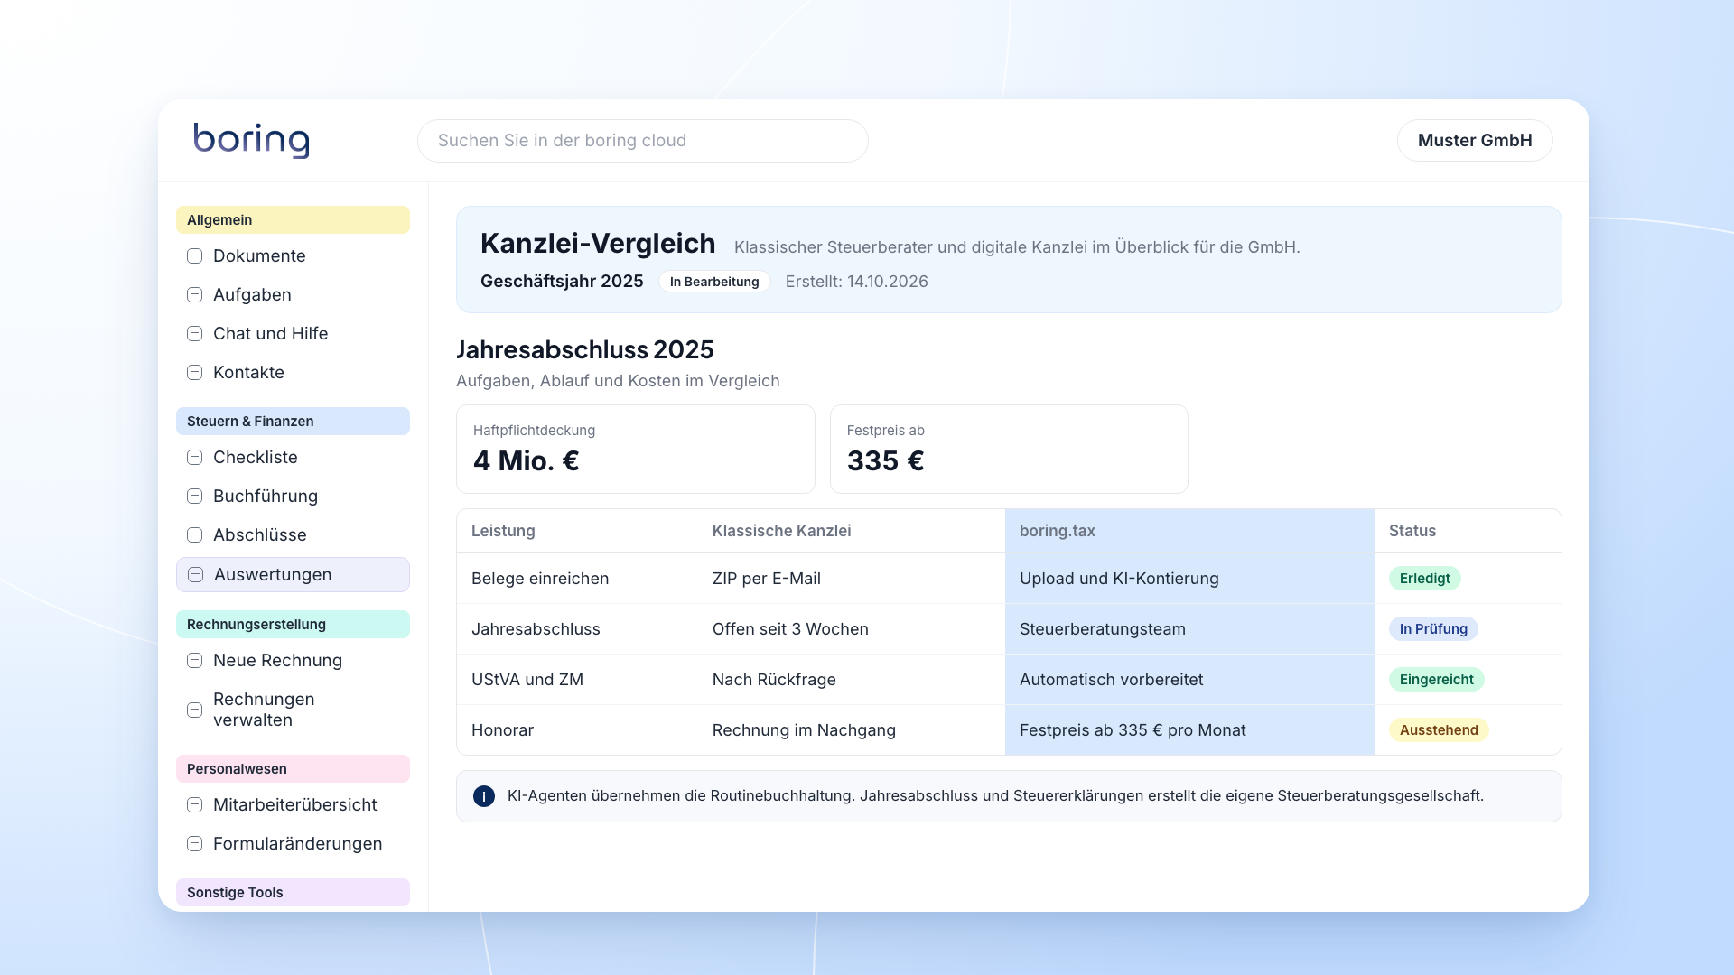Image resolution: width=1734 pixels, height=975 pixels.
Task: Click the Steuern & Finanzen section header
Action: pyautogui.click(x=293, y=422)
